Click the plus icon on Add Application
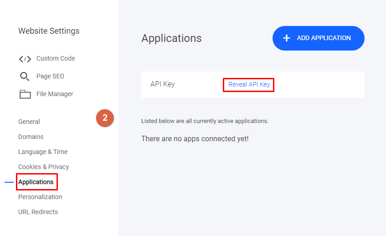This screenshot has height=236, width=386. [x=287, y=38]
